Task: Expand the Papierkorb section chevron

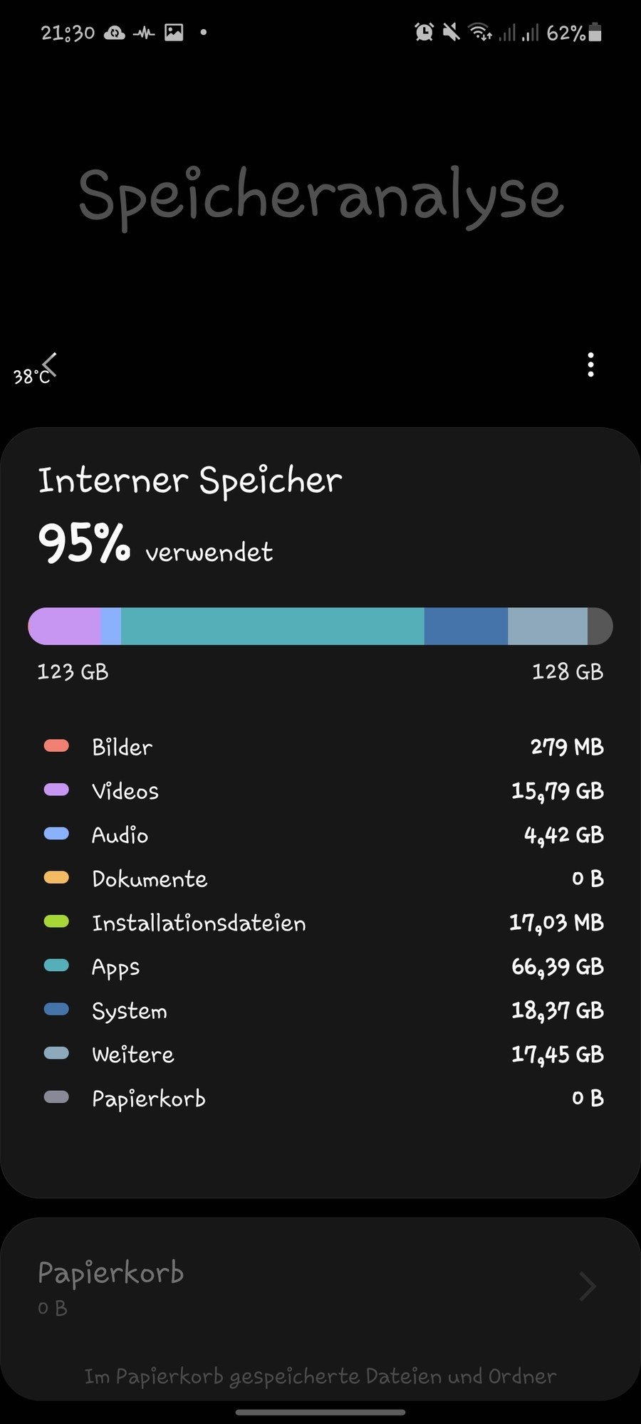Action: point(585,1286)
